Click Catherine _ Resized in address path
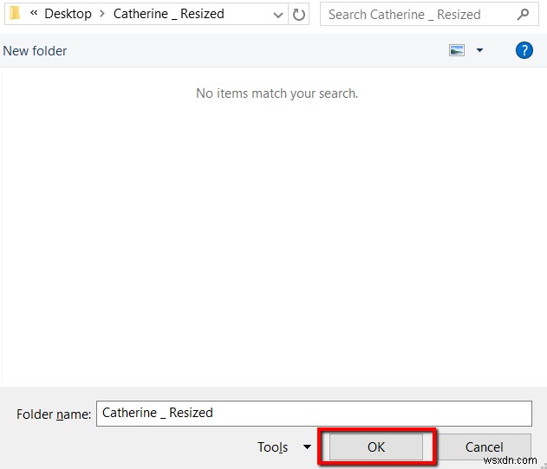The image size is (547, 469). click(168, 14)
